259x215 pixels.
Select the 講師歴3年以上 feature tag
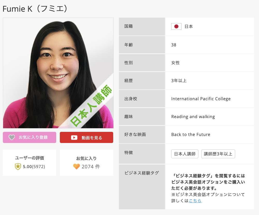click(218, 154)
